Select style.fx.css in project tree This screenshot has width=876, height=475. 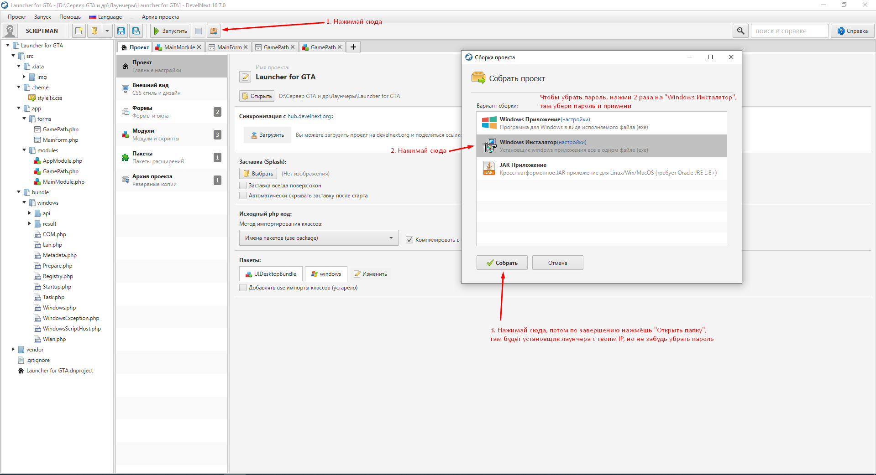(50, 98)
